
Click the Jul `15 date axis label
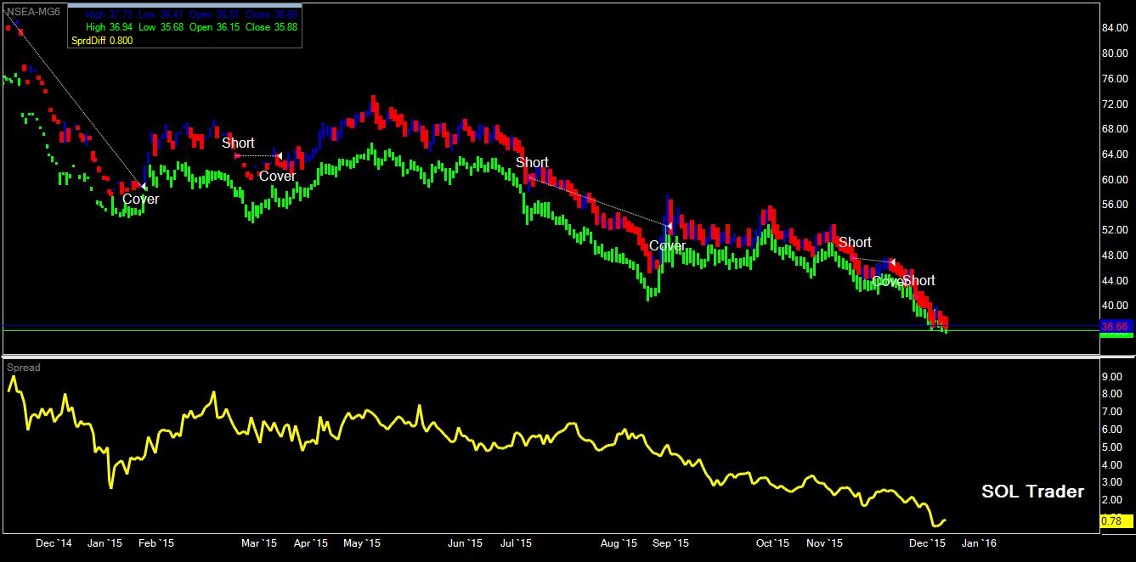(x=516, y=542)
